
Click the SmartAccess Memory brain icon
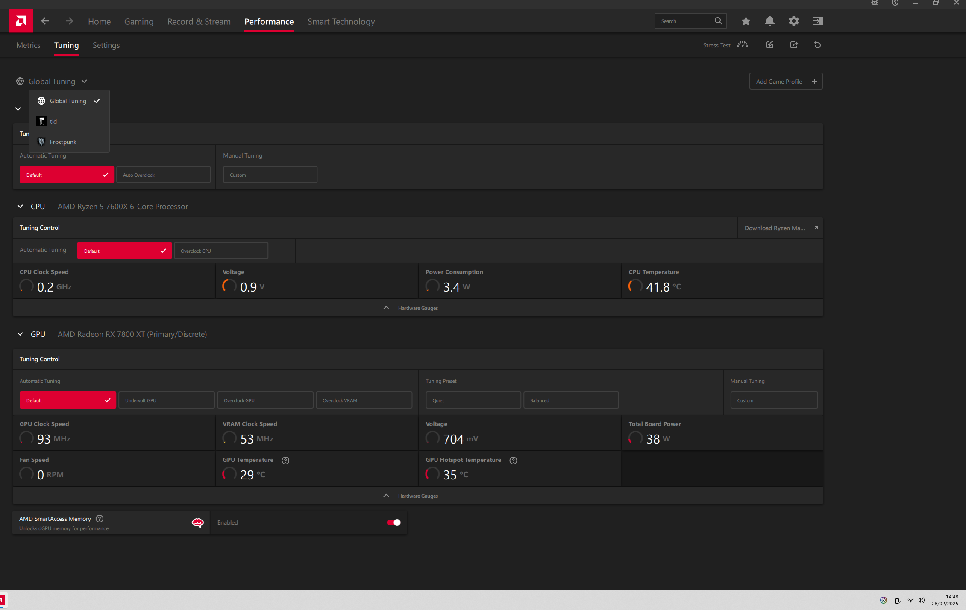(x=197, y=522)
